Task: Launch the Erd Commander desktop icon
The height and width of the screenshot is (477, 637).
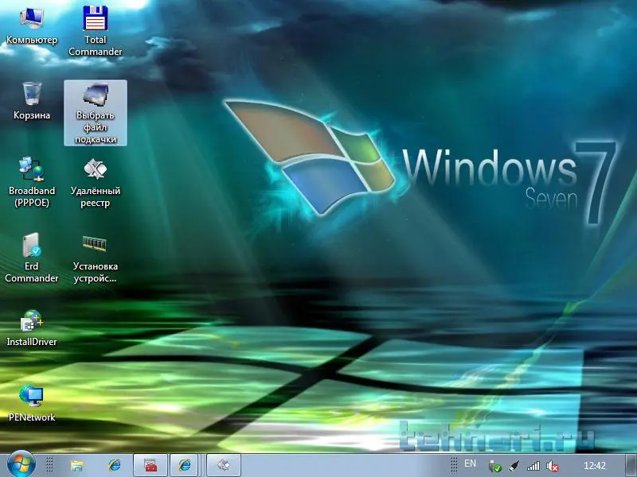Action: point(32,258)
